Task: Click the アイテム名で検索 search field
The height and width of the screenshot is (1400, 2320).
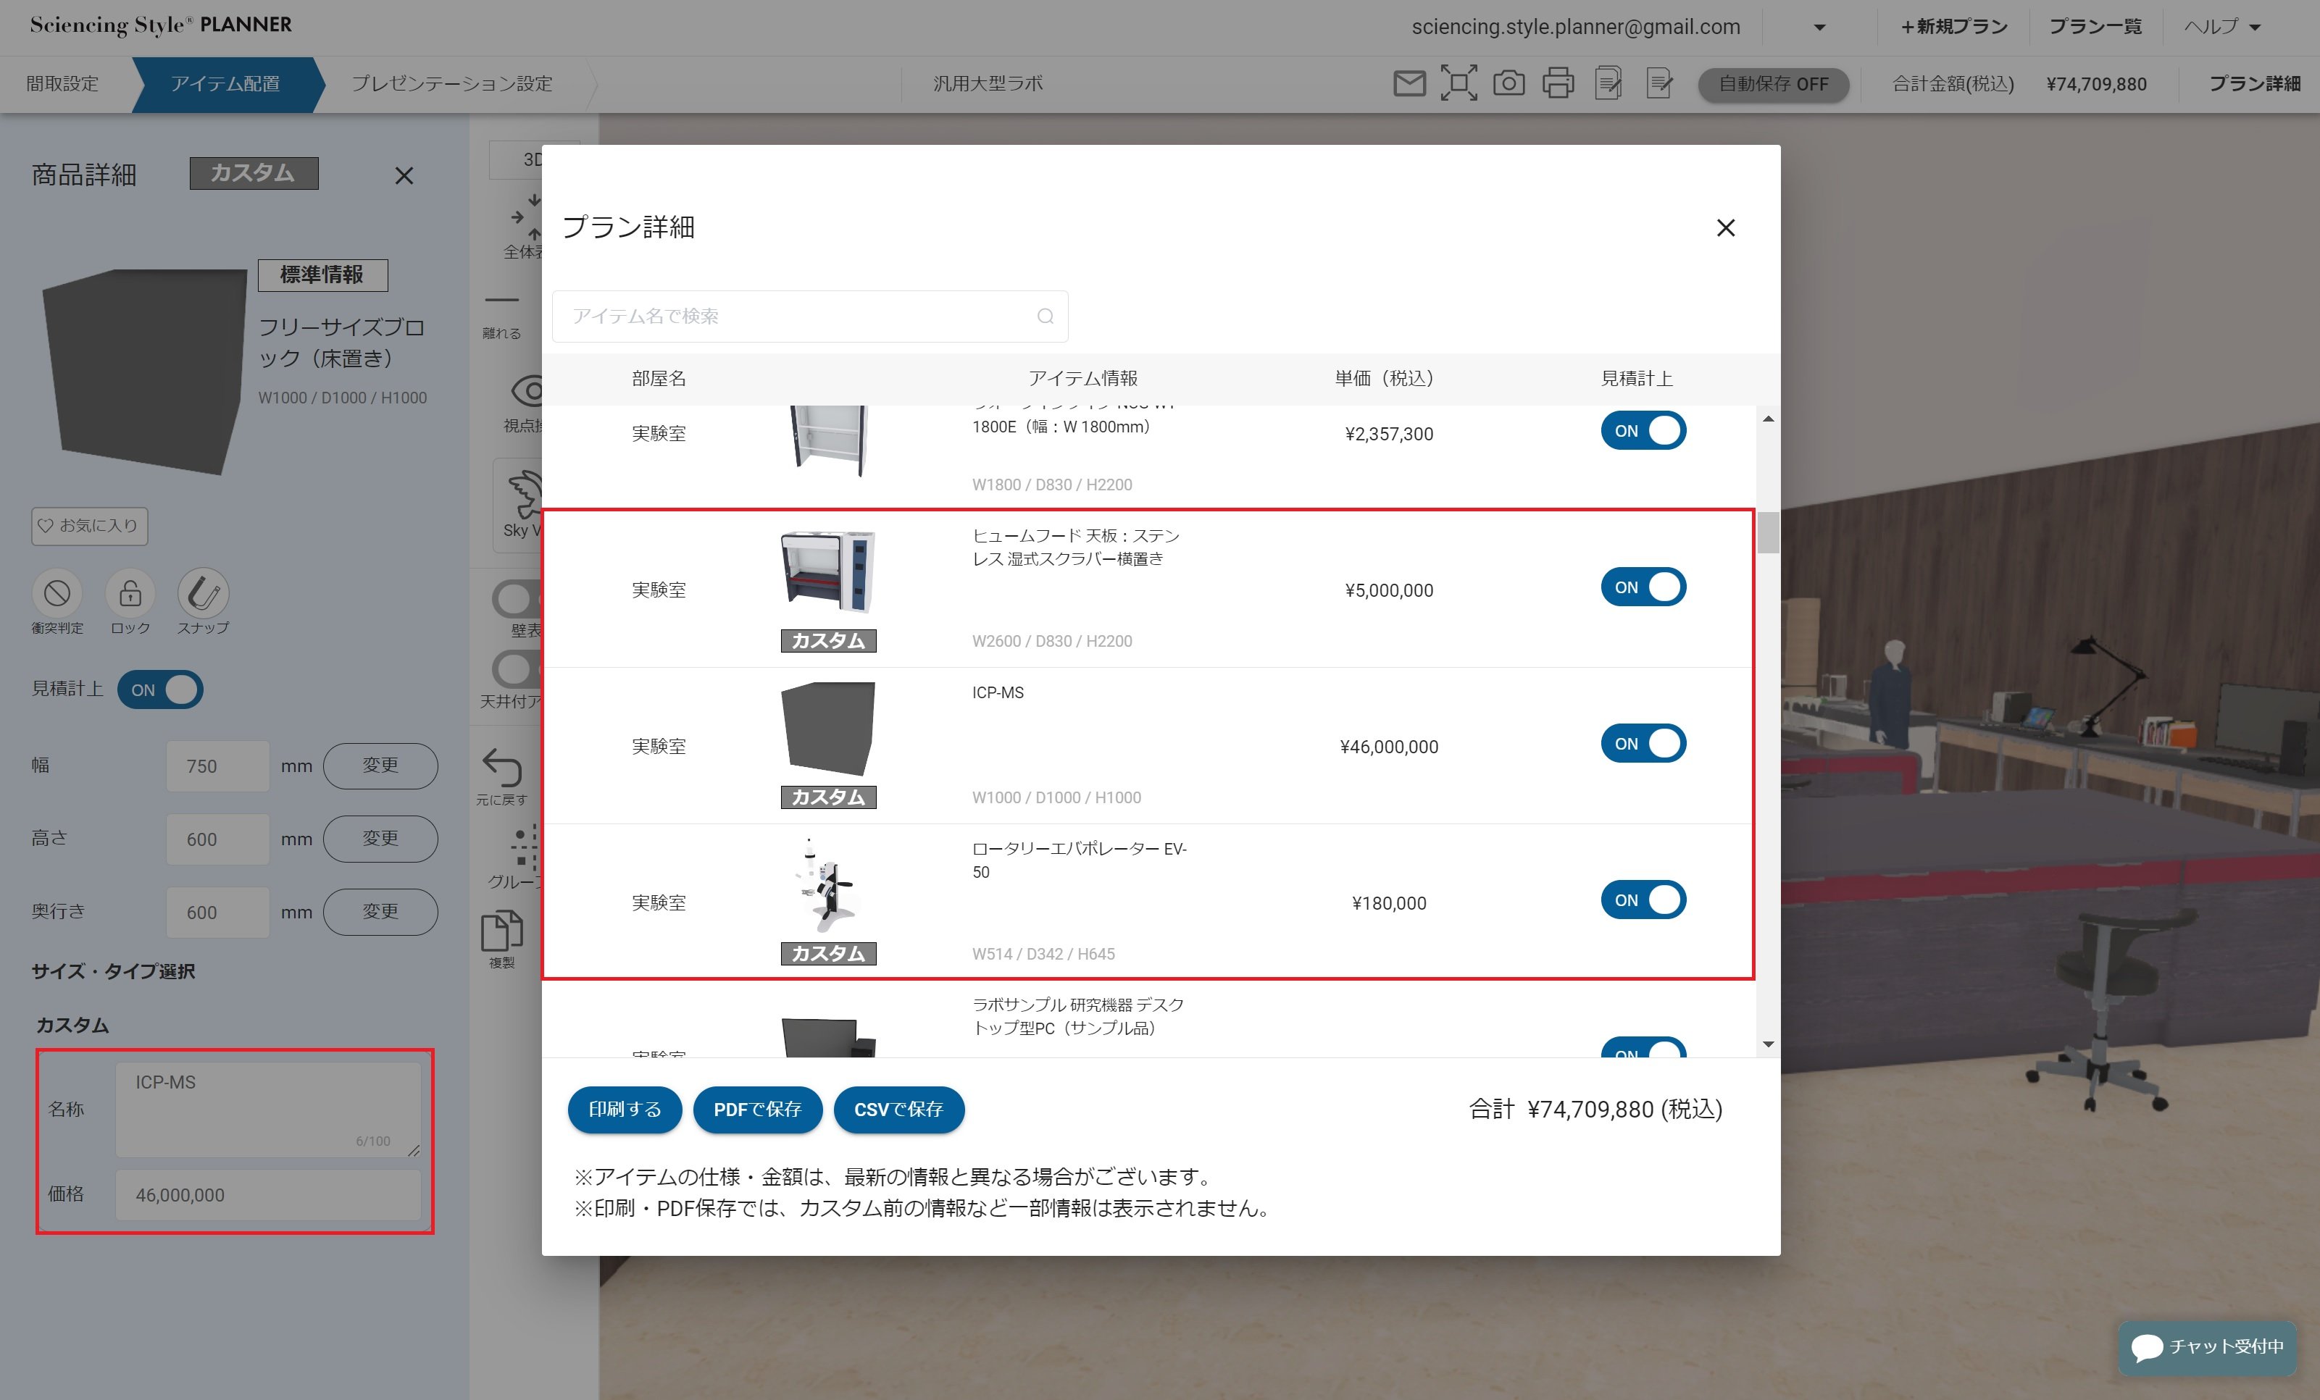Action: click(x=810, y=317)
